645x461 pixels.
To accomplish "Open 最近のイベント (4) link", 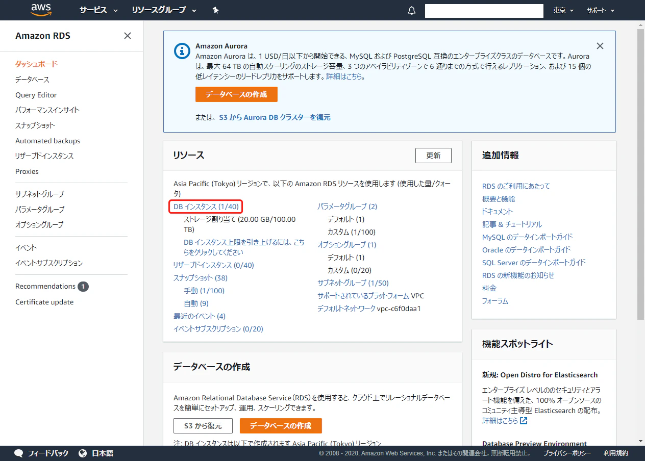I will [x=200, y=316].
